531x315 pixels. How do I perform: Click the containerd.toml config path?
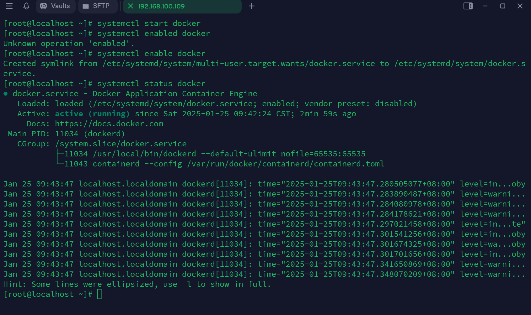[286, 164]
